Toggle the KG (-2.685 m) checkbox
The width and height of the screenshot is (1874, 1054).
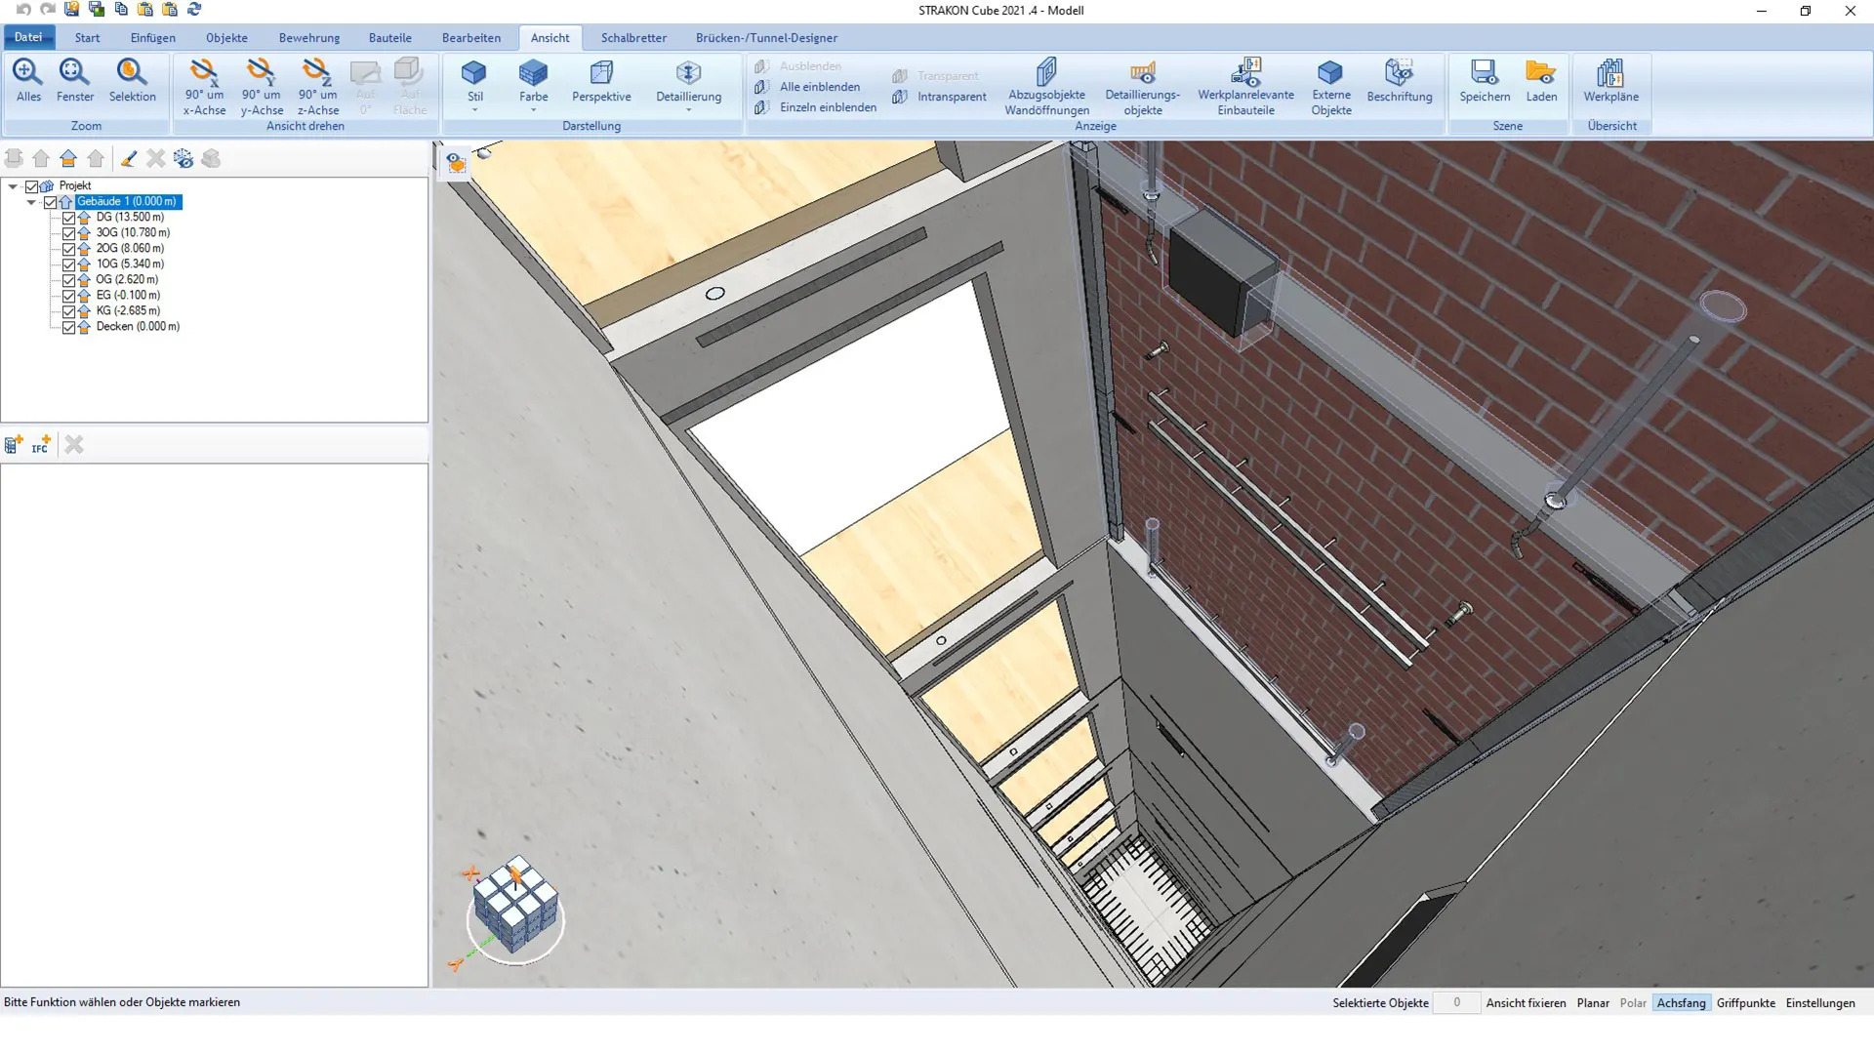click(x=68, y=311)
